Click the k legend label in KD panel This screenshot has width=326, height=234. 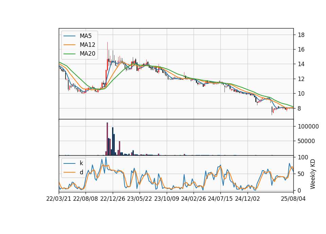[x=81, y=163]
